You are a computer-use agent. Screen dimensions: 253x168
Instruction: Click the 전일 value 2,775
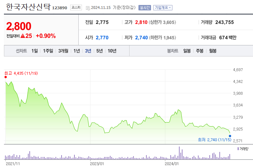102,22
